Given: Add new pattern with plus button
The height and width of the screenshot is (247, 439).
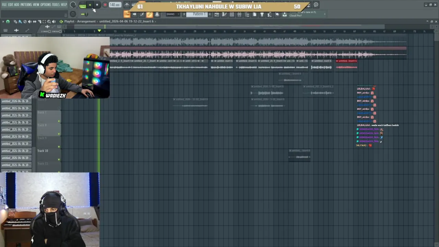Looking at the screenshot, I should 210,14.
